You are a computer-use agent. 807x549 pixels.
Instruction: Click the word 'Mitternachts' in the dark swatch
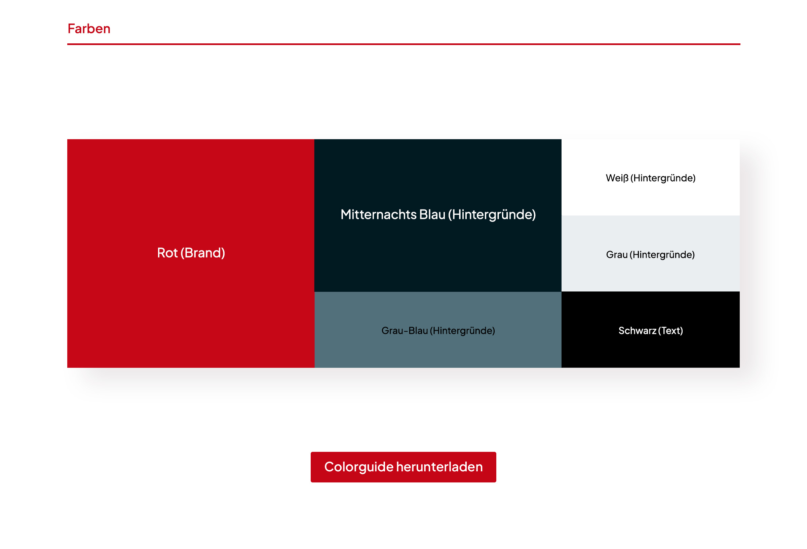tap(378, 214)
